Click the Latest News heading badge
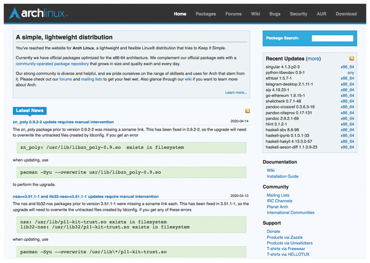 point(30,110)
